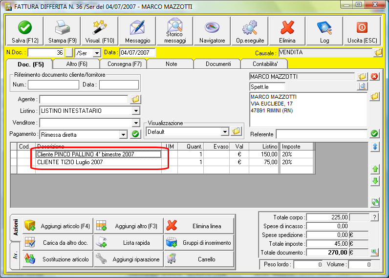Move line down with green arrow
This screenshot has height=278, width=389.
pyautogui.click(x=375, y=181)
